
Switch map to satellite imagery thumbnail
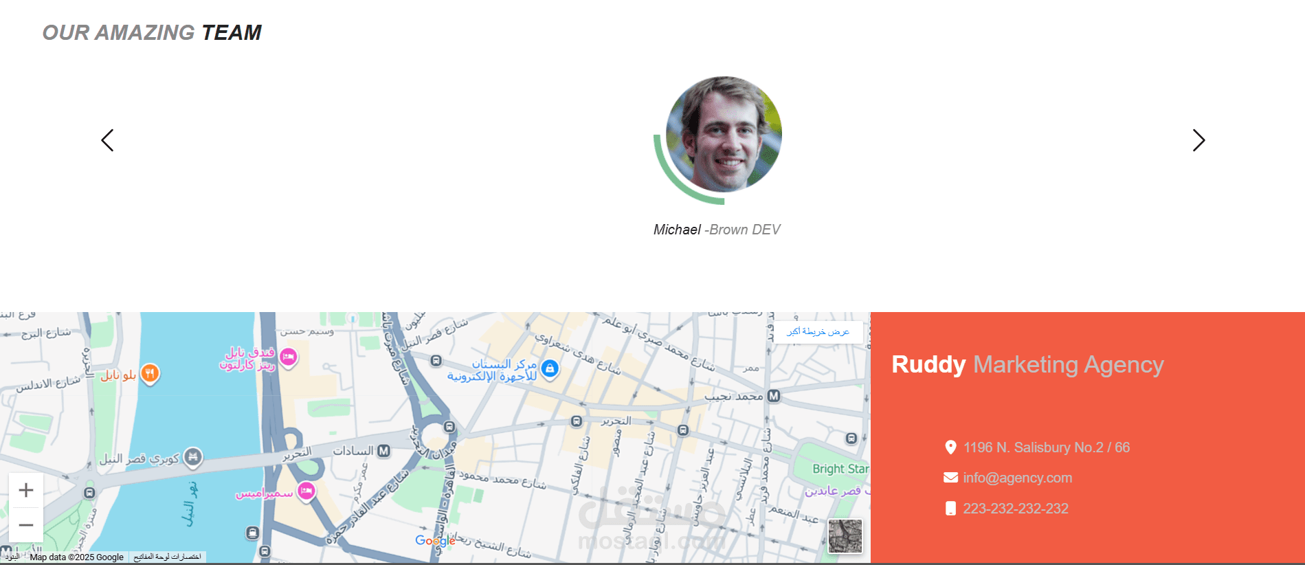click(x=845, y=536)
